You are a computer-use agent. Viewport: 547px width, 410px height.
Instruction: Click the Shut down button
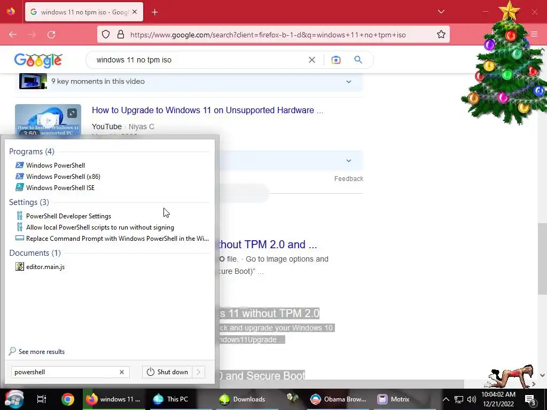[x=167, y=372]
